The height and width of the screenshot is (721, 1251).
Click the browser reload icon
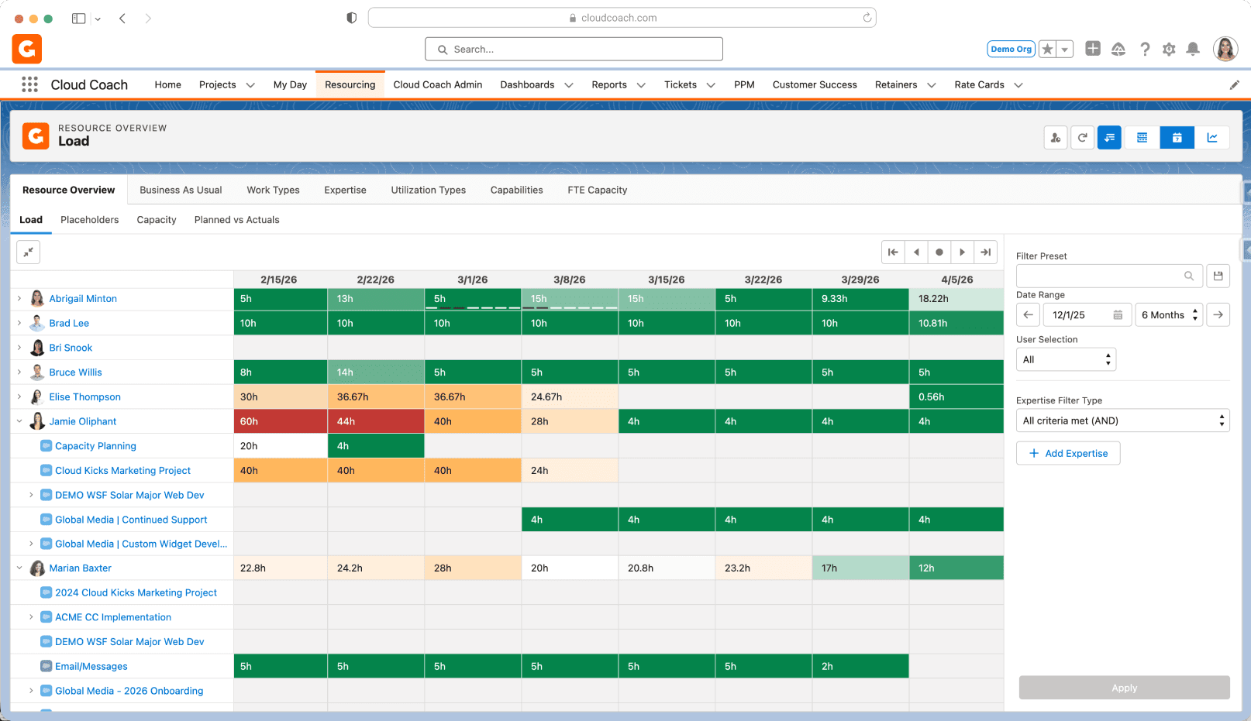pos(867,18)
